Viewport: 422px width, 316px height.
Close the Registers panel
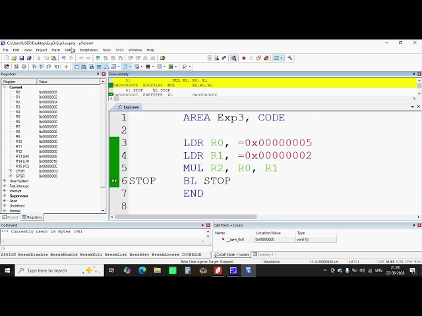point(104,74)
